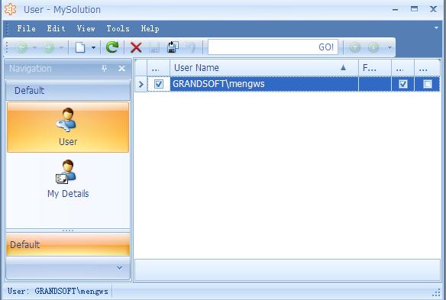
Task: Sort by User Name column header
Action: pyautogui.click(x=264, y=68)
